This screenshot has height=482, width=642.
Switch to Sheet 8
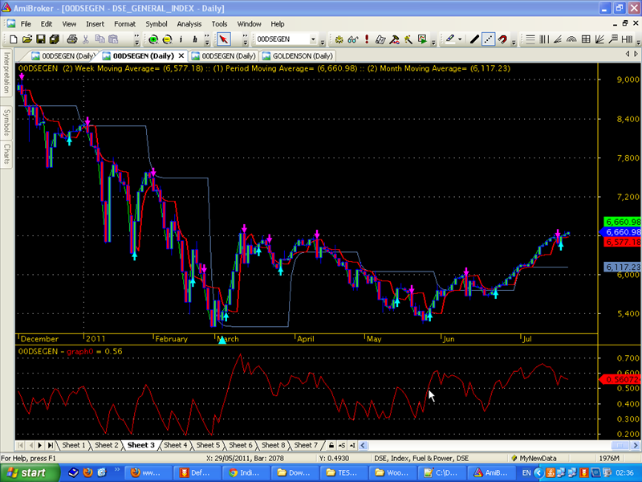coord(273,445)
